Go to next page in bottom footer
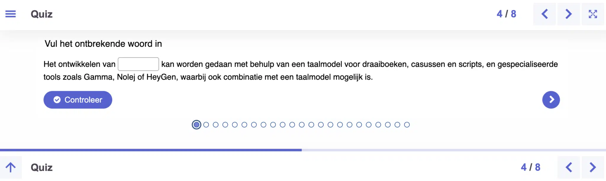Viewport: 606px width, 181px height. [593, 167]
